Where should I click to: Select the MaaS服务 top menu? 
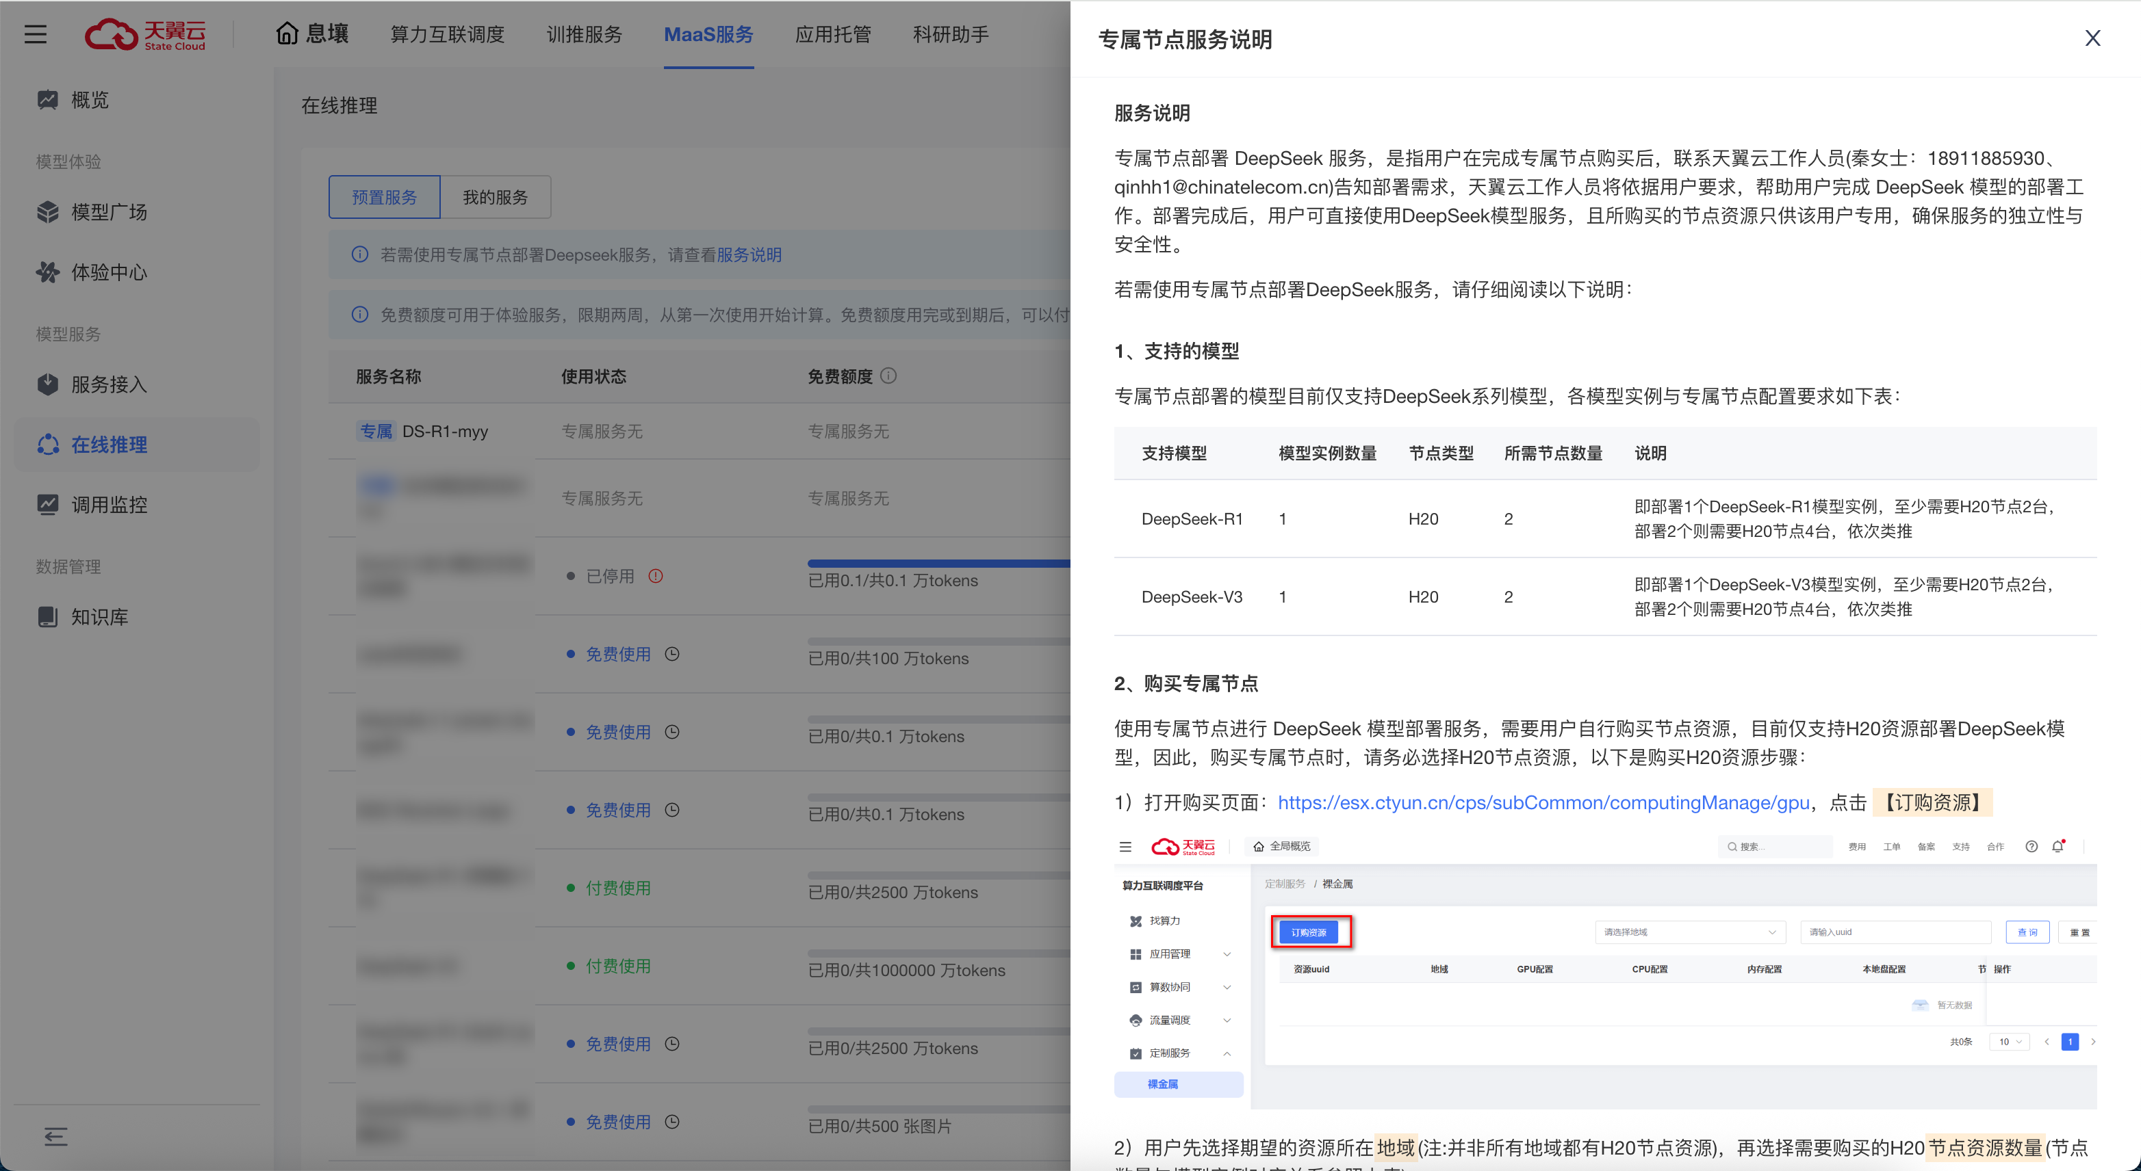tap(708, 34)
